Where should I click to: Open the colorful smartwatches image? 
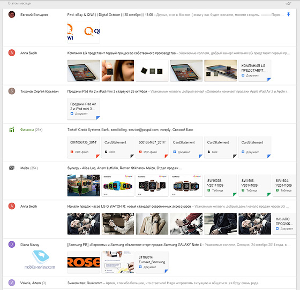[x=118, y=186]
